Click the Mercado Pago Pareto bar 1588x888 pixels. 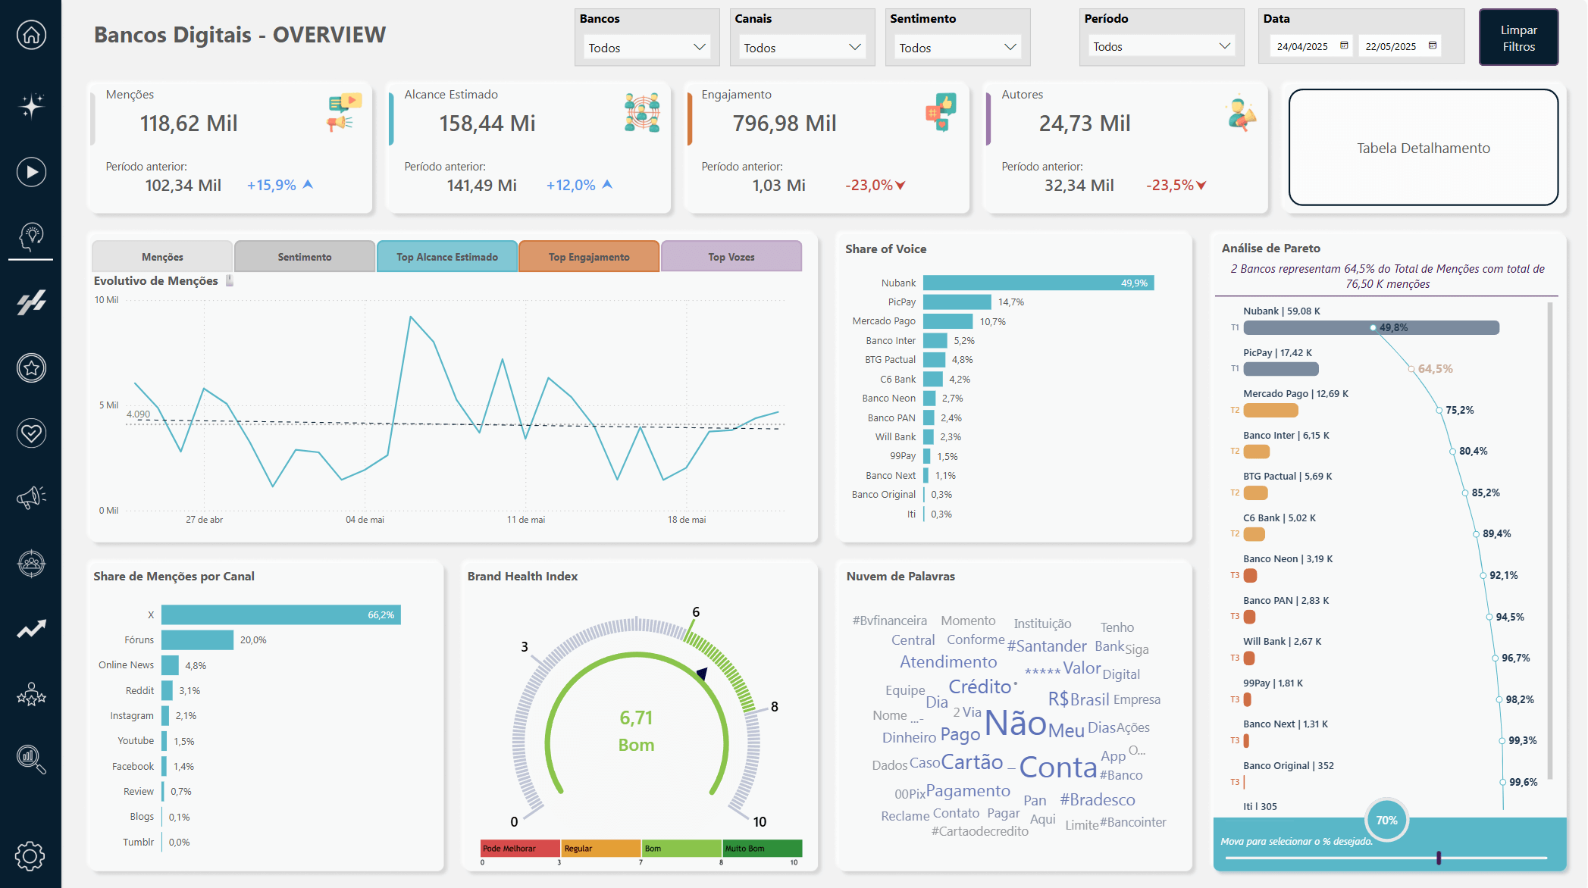pos(1271,410)
